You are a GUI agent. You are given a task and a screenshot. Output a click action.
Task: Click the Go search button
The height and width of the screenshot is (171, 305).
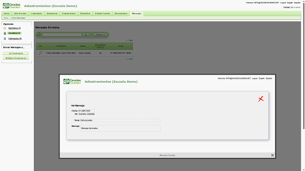coord(86,35)
